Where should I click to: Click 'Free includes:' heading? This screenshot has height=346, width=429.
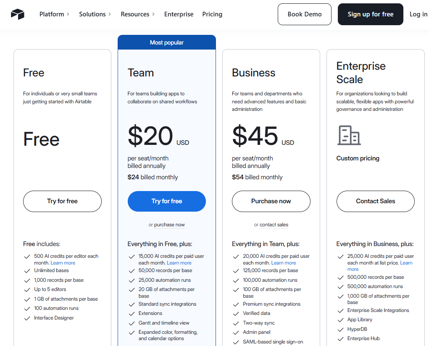(42, 244)
